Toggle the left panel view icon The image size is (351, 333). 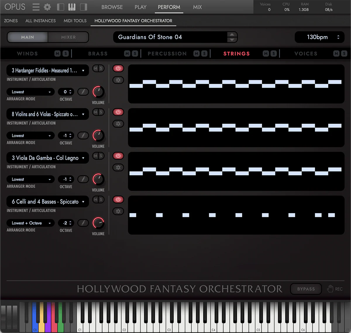pos(61,7)
